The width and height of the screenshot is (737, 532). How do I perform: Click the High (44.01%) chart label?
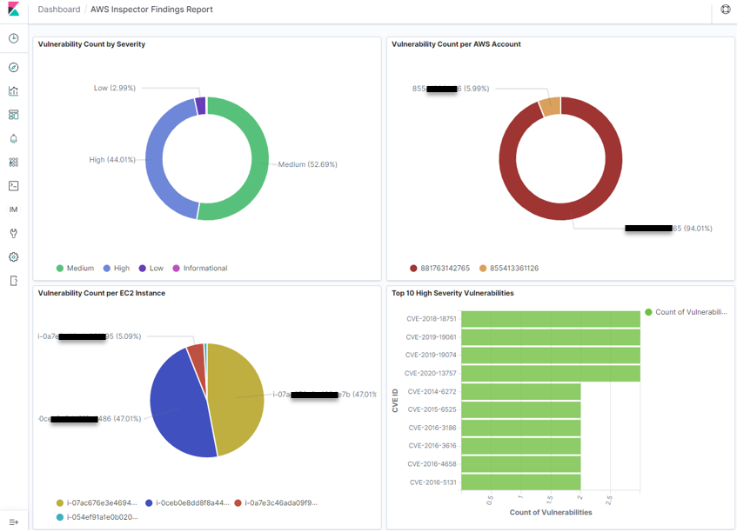tap(112, 160)
